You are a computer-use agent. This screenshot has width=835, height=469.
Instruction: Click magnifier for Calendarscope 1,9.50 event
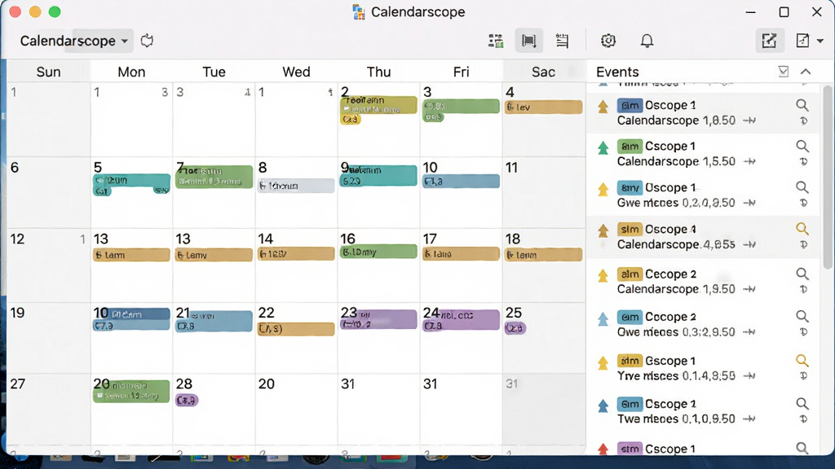point(802,274)
